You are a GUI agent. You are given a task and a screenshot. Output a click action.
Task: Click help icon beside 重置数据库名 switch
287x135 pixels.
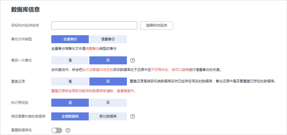[68, 130]
